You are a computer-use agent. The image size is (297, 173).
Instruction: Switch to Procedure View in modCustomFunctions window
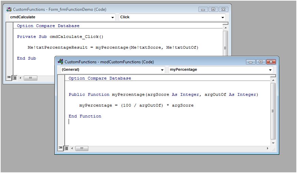click(60, 148)
